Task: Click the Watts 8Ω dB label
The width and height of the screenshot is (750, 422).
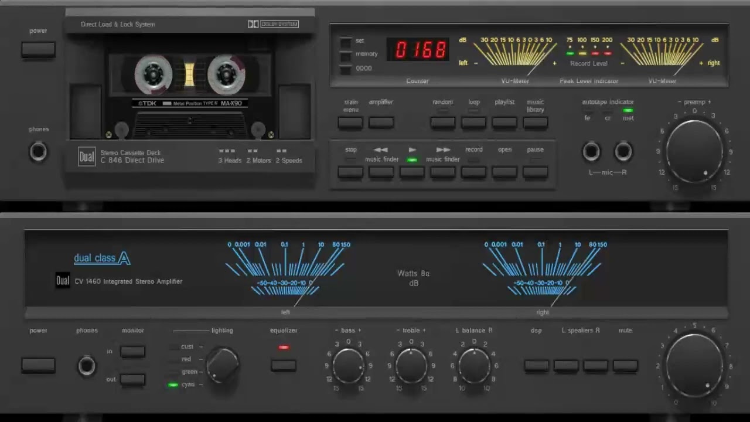Action: pos(414,278)
